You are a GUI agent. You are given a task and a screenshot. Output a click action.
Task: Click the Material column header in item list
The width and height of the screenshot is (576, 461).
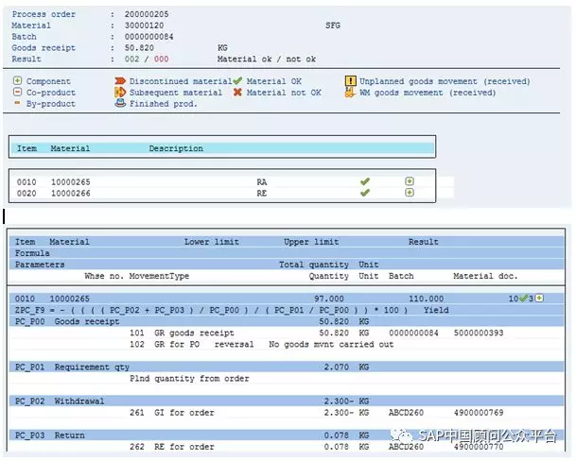[x=70, y=148]
